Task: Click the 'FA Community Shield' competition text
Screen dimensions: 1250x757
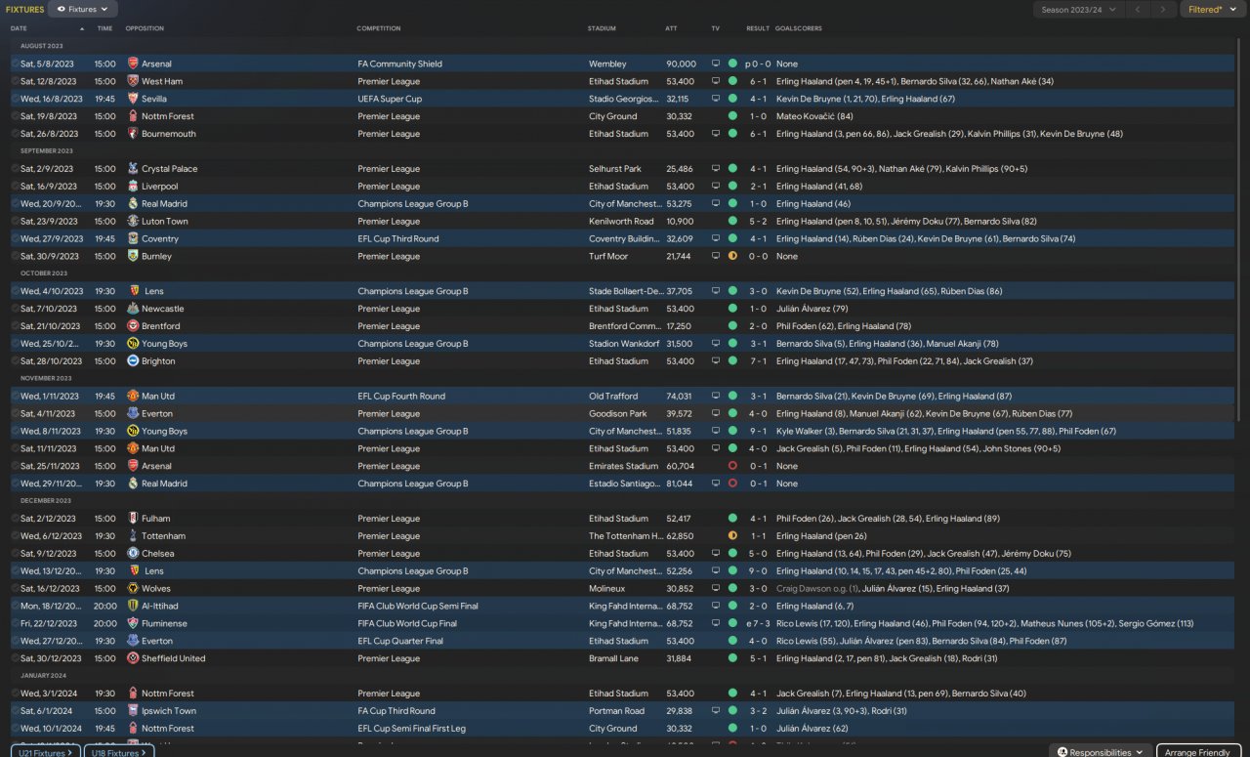Action: tap(400, 63)
